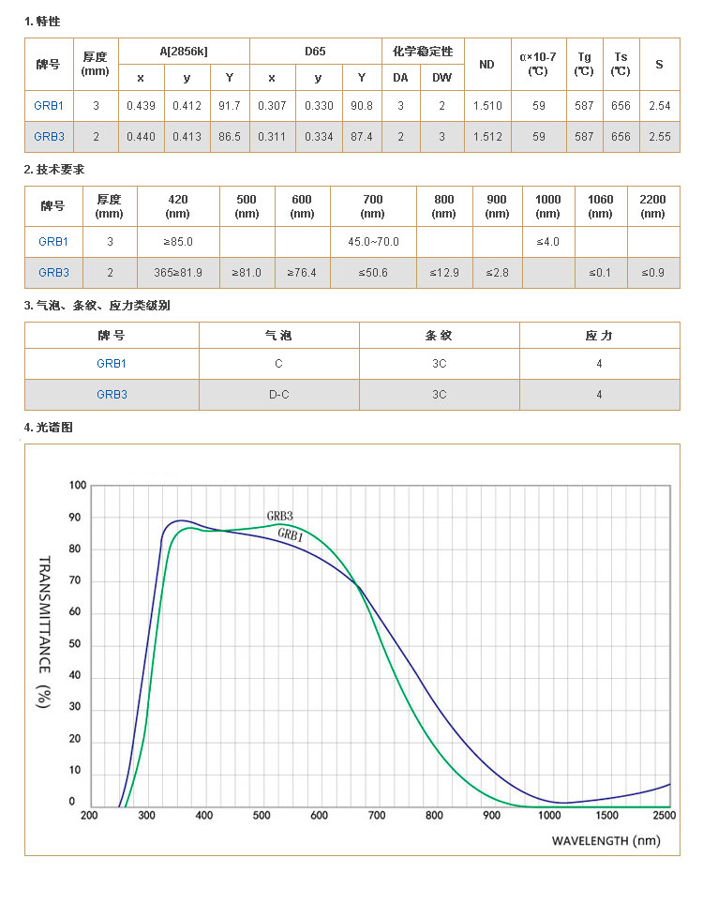703x903 pixels.
Task: Click the 365≥81.9 cell in GRB3 row
Action: click(x=178, y=273)
